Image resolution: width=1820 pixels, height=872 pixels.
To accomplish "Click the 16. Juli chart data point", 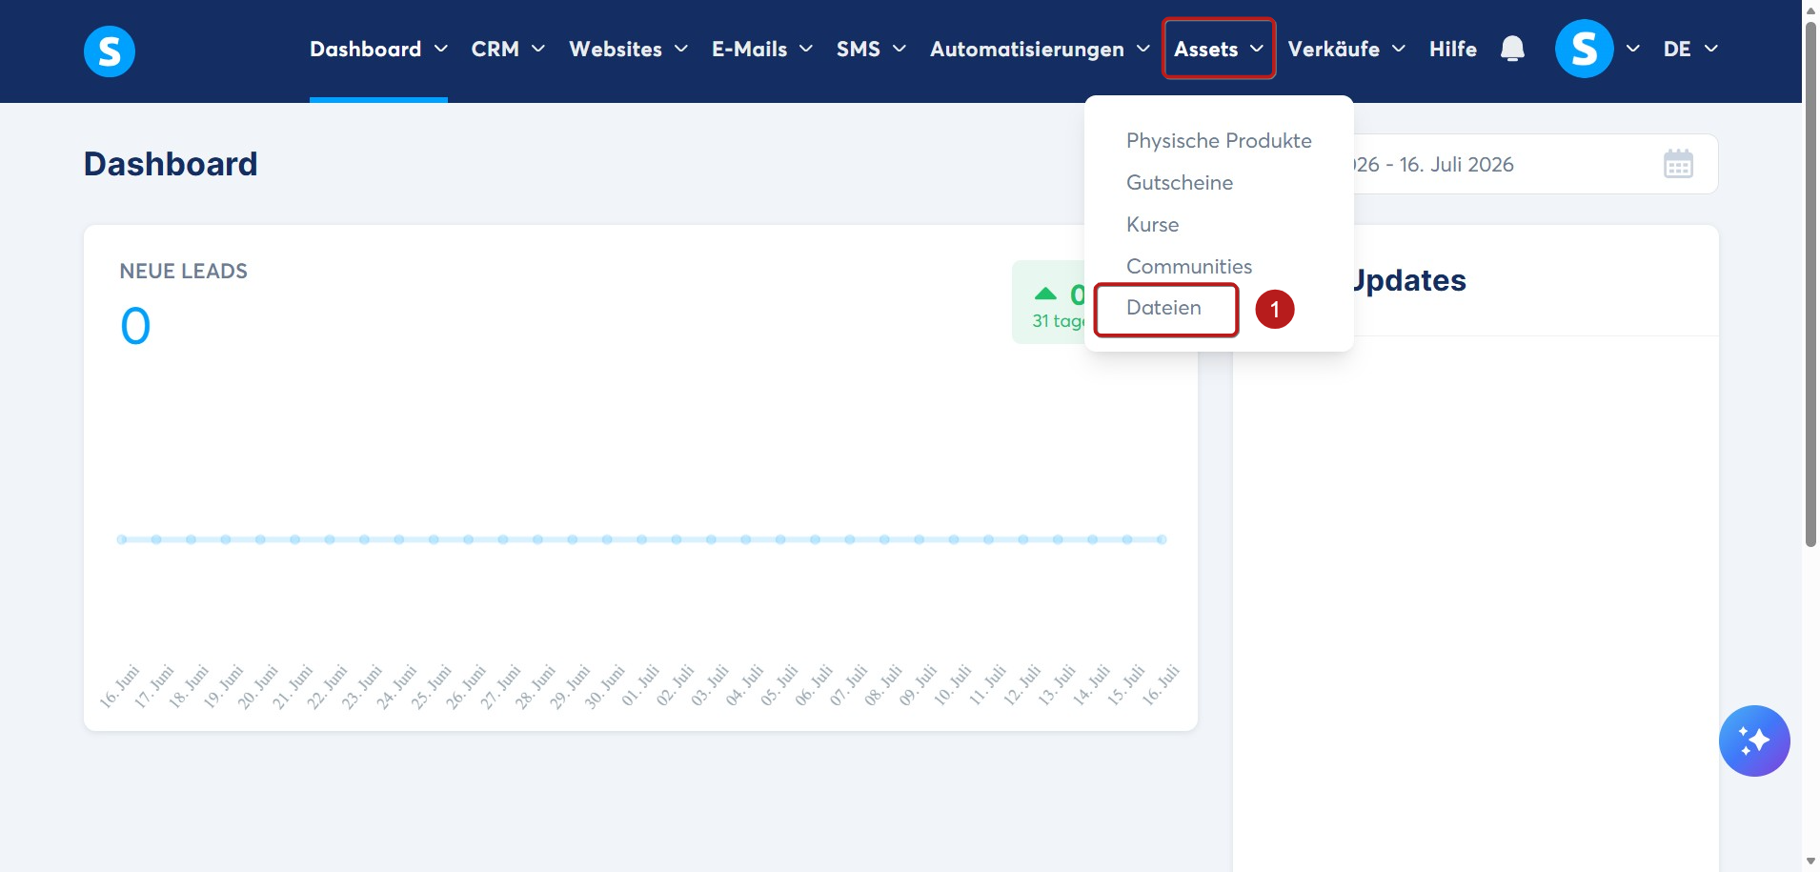I will click(x=1162, y=539).
